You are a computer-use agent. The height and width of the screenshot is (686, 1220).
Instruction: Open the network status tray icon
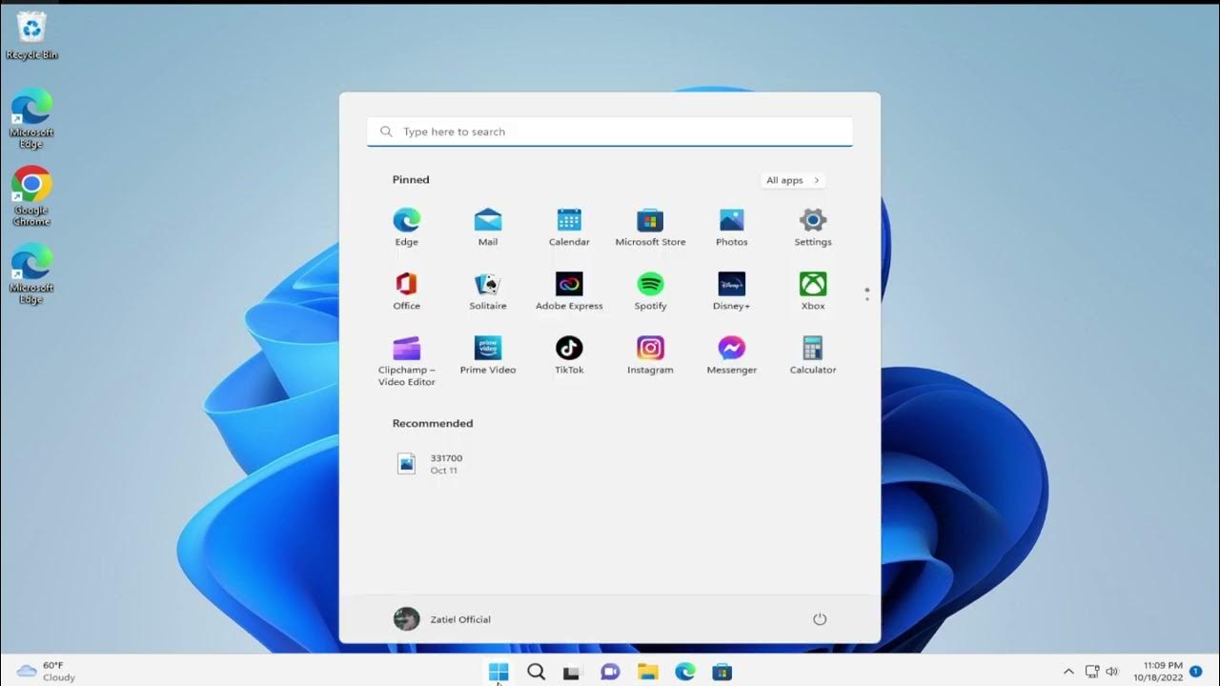[x=1092, y=672]
